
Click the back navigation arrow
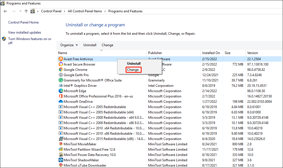click(x=5, y=11)
